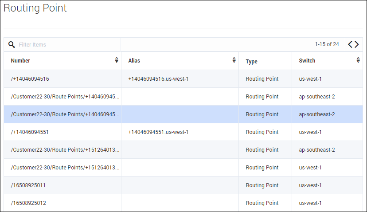Screen dimensions: 367x212
Task: Click alias +14046094551.us-west-1 cell
Action: pos(158,132)
